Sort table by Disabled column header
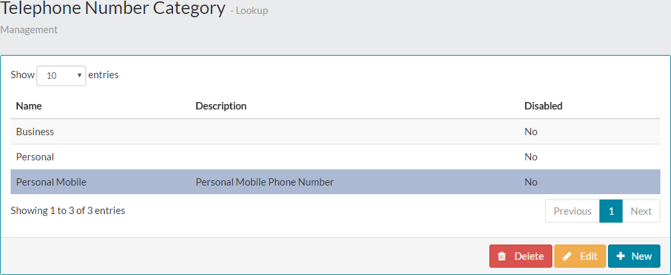671x275 pixels. point(543,106)
